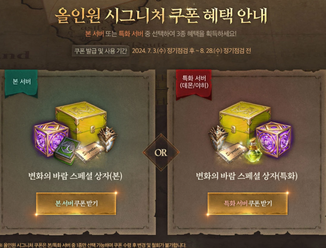Click the 본 서버 쿠폰 받기 button

pos(76,204)
